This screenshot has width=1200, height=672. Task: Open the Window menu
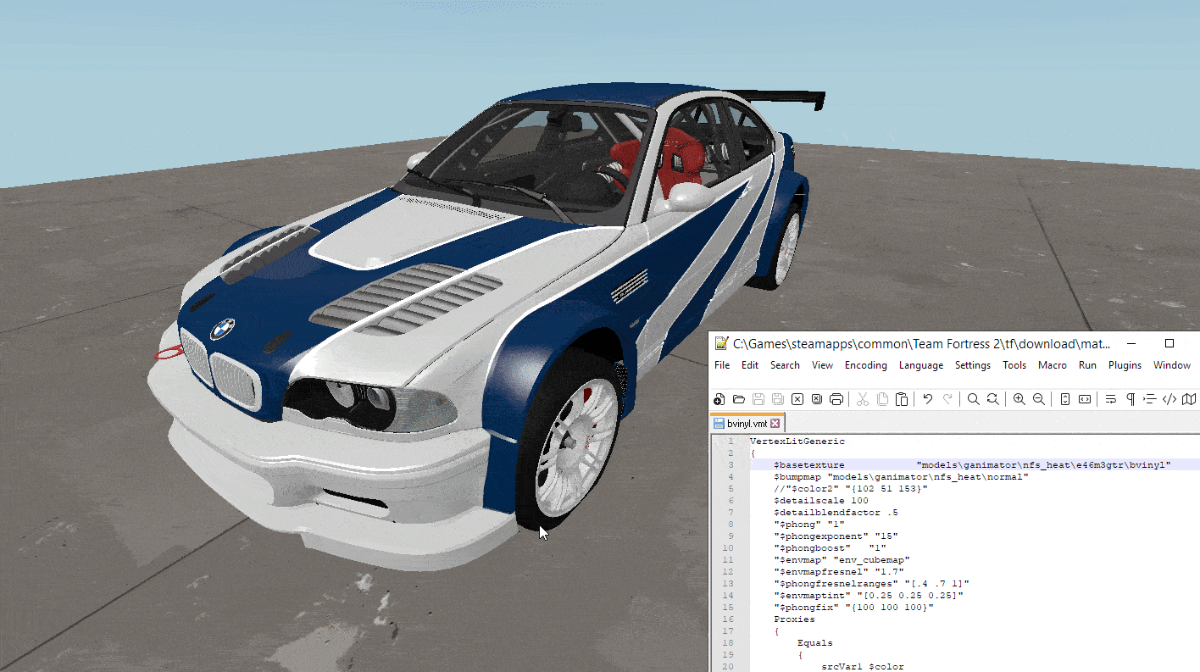tap(1172, 365)
